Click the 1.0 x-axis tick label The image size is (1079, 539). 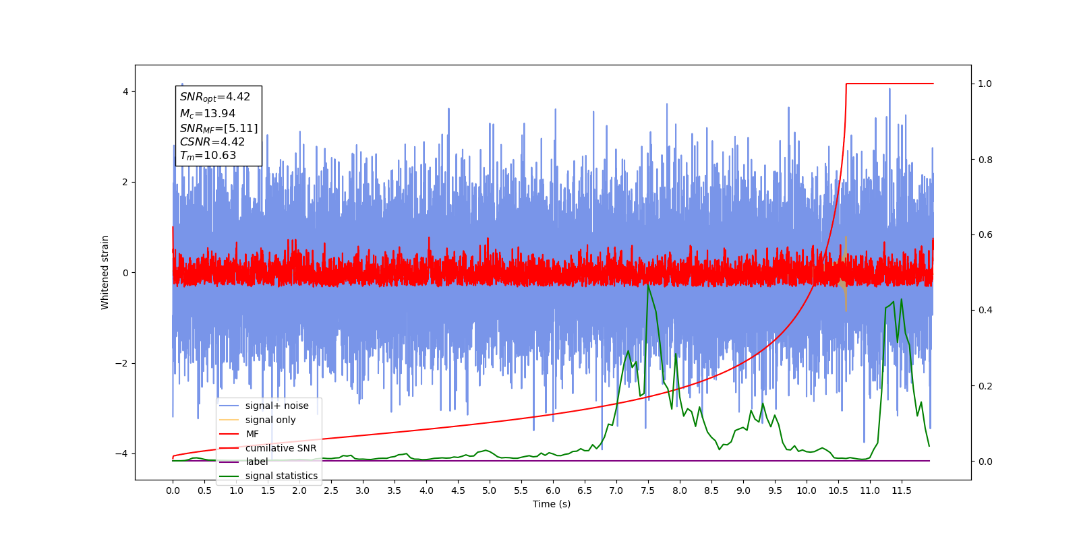coord(236,490)
